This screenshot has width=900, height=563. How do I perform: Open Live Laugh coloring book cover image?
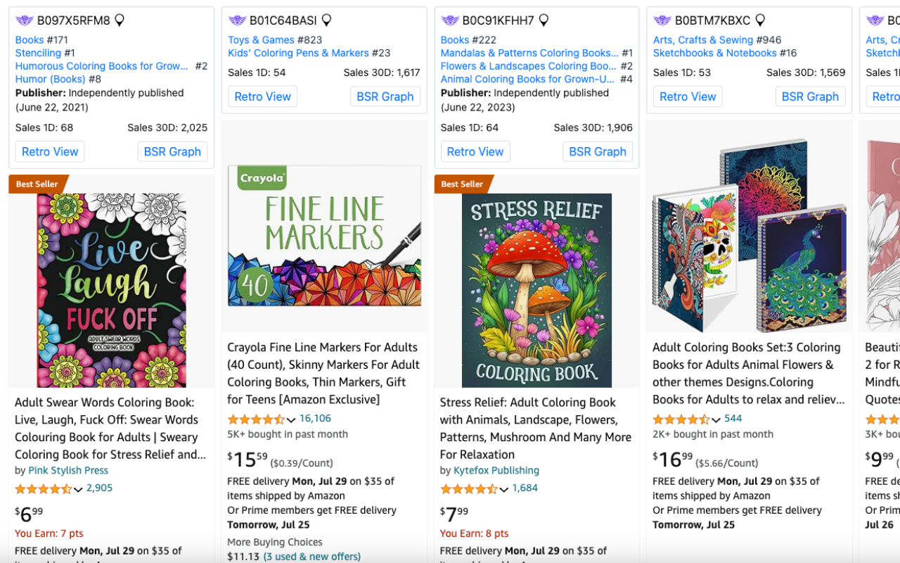click(112, 290)
